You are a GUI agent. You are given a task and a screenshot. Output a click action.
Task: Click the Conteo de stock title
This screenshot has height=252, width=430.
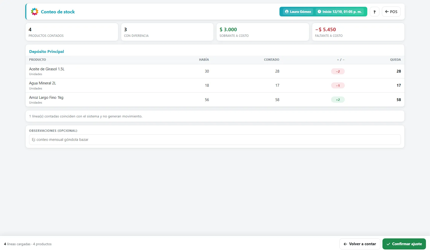[58, 12]
